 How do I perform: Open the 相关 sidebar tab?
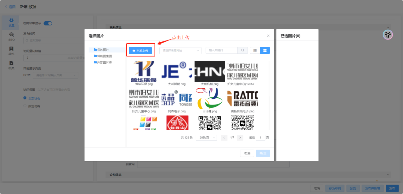click(x=11, y=65)
